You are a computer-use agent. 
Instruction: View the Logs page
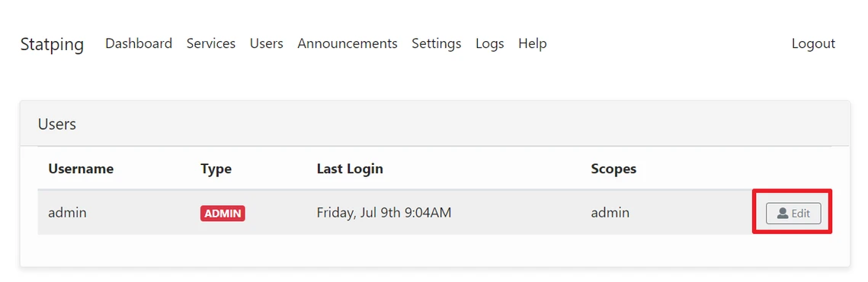(x=489, y=43)
